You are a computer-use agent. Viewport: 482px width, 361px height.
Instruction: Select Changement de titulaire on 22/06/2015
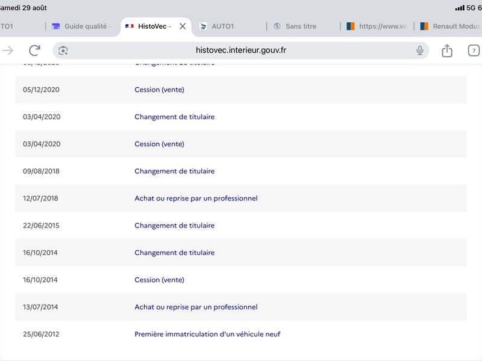tap(174, 226)
